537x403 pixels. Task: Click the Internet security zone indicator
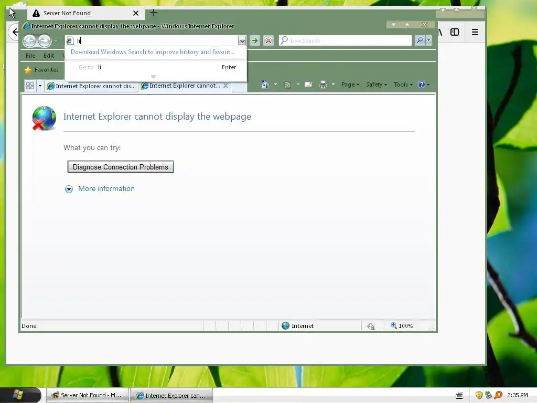tap(298, 326)
